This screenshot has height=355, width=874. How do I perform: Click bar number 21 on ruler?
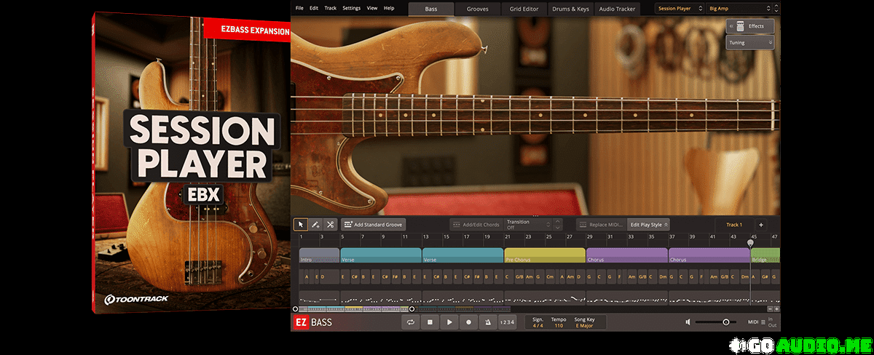[508, 237]
